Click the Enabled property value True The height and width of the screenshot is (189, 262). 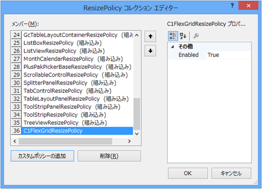(x=229, y=55)
